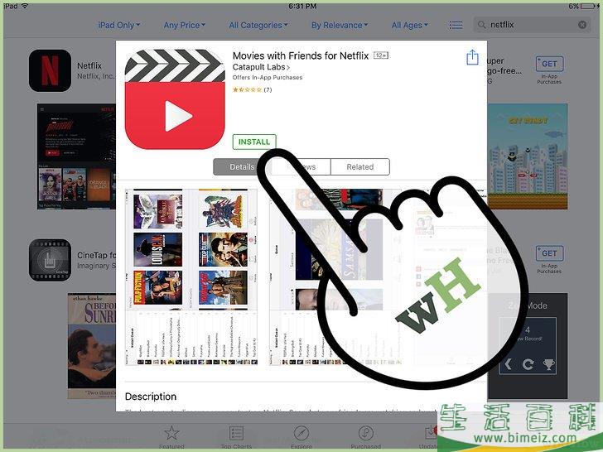The width and height of the screenshot is (603, 452).
Task: Switch to the Related tab
Action: point(360,167)
